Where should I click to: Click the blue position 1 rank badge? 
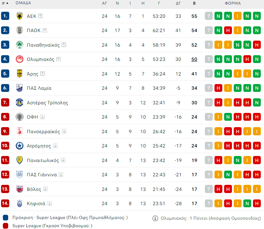click(5, 16)
